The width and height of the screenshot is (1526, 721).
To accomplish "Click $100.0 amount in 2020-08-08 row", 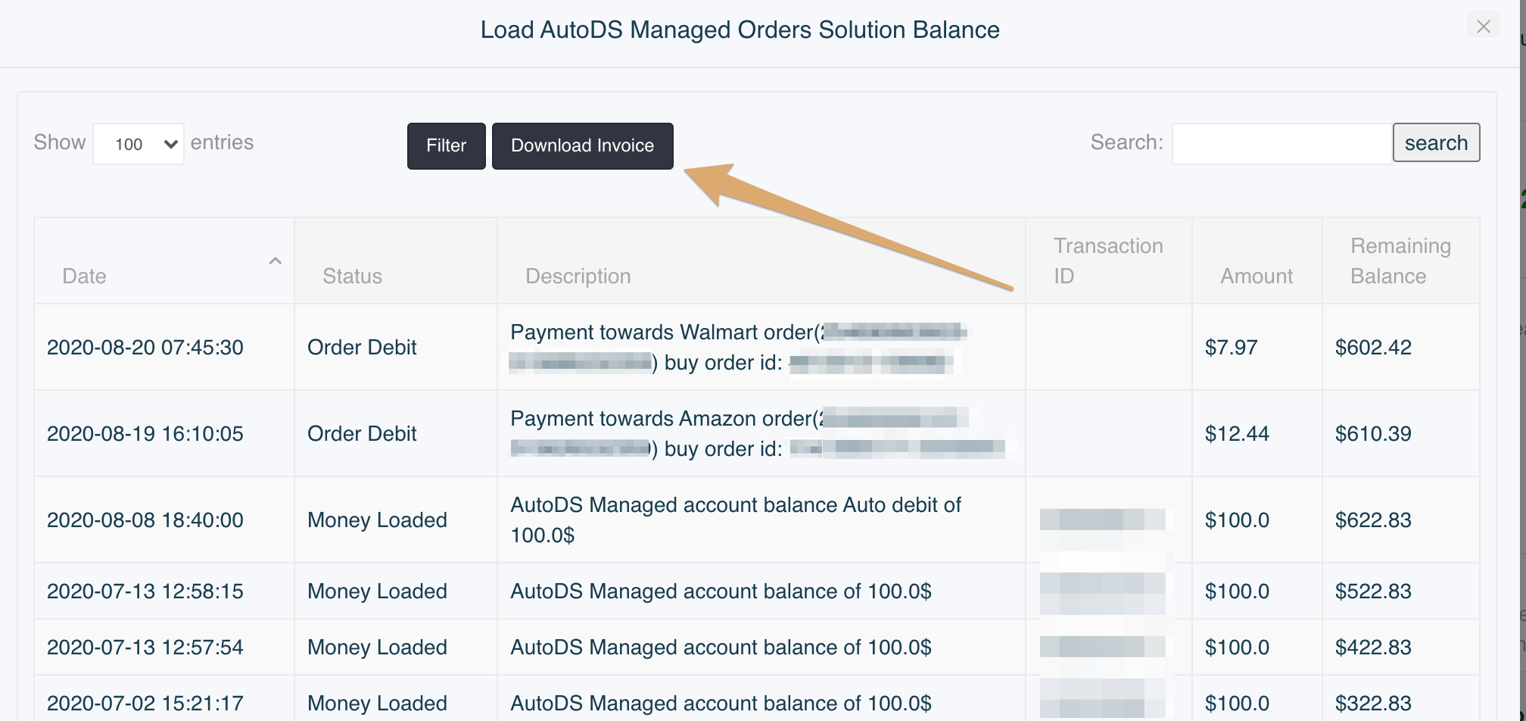I will point(1237,520).
